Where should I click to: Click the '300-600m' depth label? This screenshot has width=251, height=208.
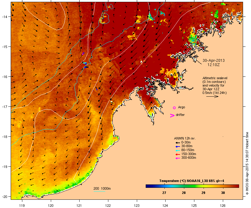coord(189,158)
